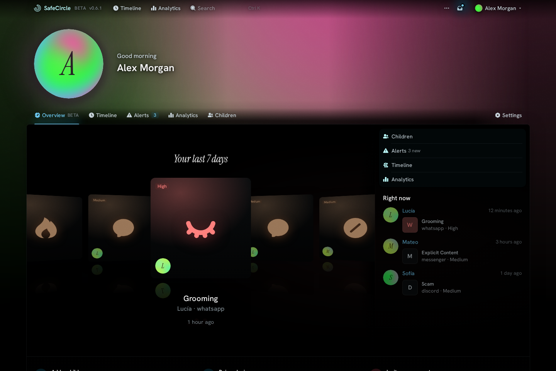
Task: Open the D discord Scam alert
Action: 462,288
